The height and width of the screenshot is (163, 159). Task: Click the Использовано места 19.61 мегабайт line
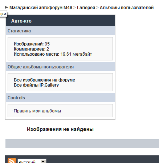click(x=53, y=54)
